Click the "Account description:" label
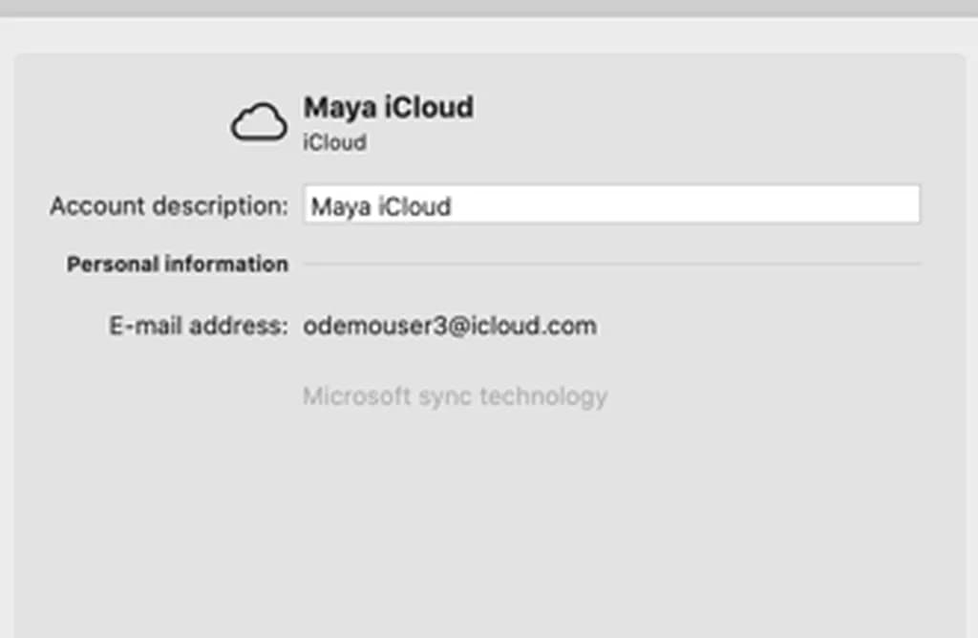The width and height of the screenshot is (978, 638). 168,206
